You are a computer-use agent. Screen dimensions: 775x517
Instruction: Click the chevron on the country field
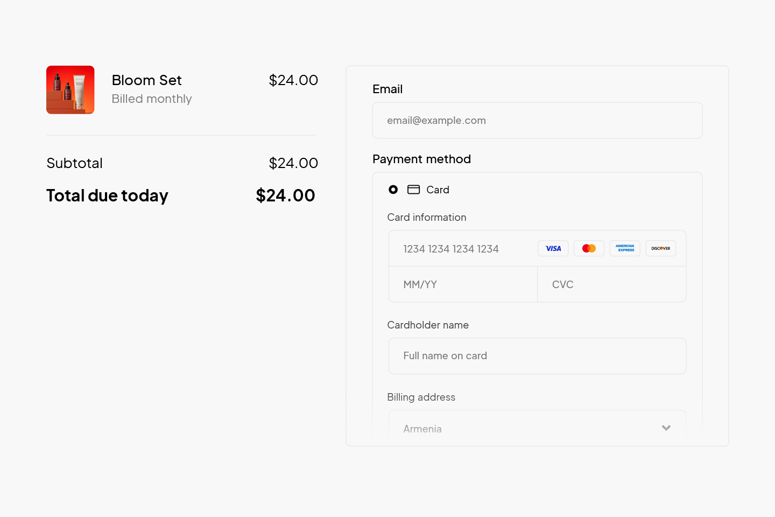click(666, 428)
